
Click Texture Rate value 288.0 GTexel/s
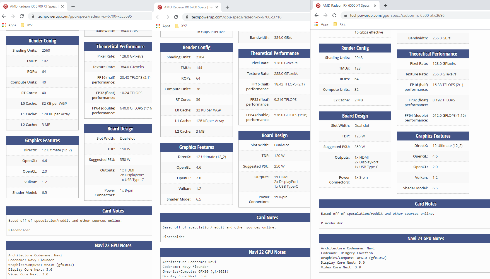click(286, 74)
